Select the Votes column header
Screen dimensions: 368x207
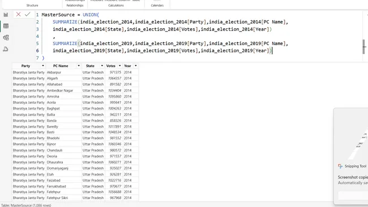[111, 66]
